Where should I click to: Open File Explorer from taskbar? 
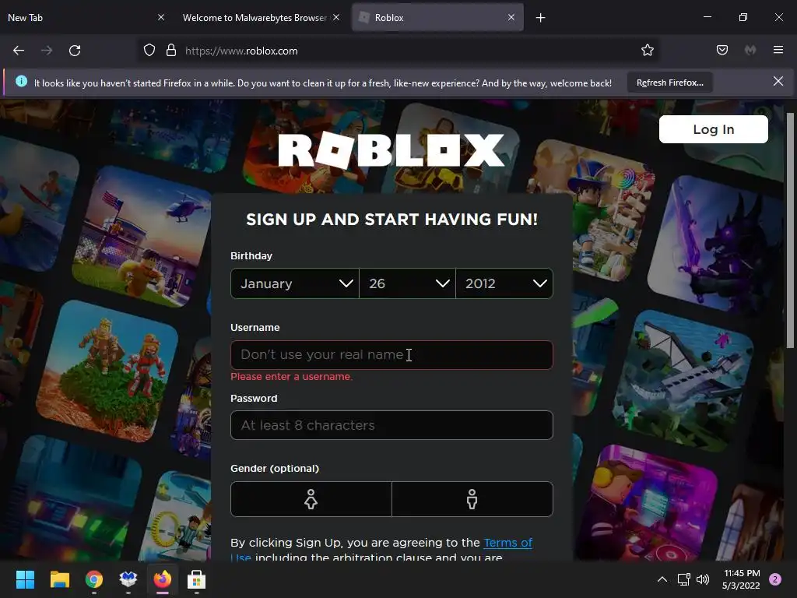(59, 579)
